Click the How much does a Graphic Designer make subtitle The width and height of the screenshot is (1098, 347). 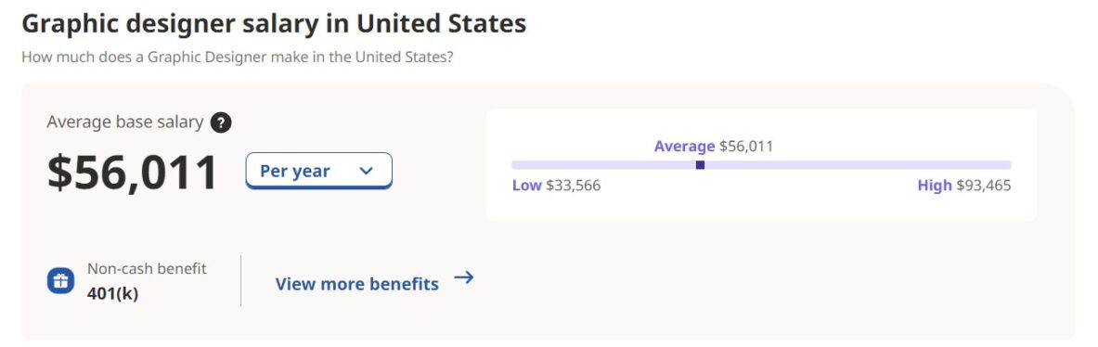point(238,57)
